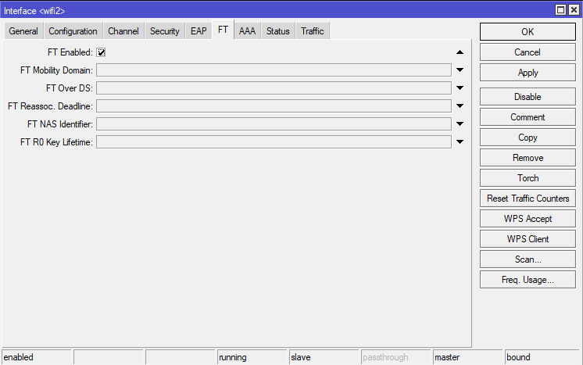Viewport: 583px width, 365px height.
Task: Uncheck the FT Enabled checkbox
Action: pyautogui.click(x=102, y=52)
